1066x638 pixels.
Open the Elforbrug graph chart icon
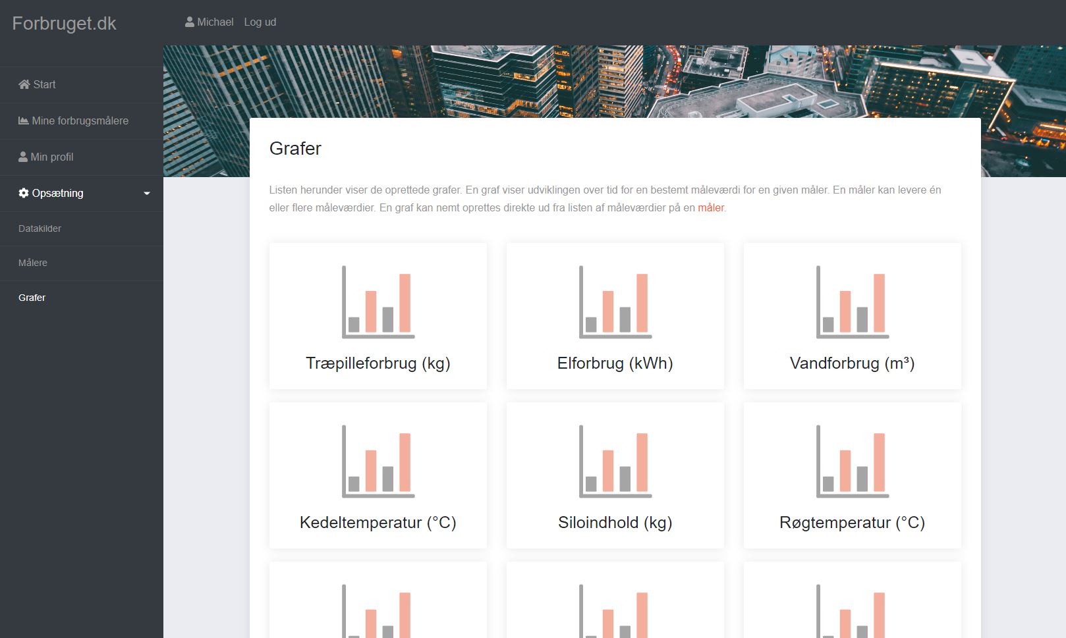tap(615, 302)
